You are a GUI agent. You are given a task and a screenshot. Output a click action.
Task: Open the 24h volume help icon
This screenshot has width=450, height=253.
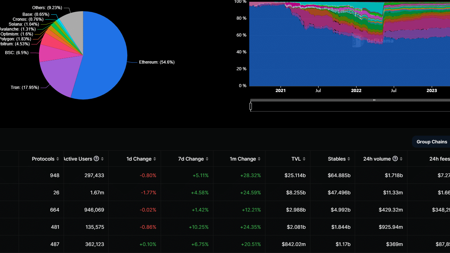click(395, 158)
